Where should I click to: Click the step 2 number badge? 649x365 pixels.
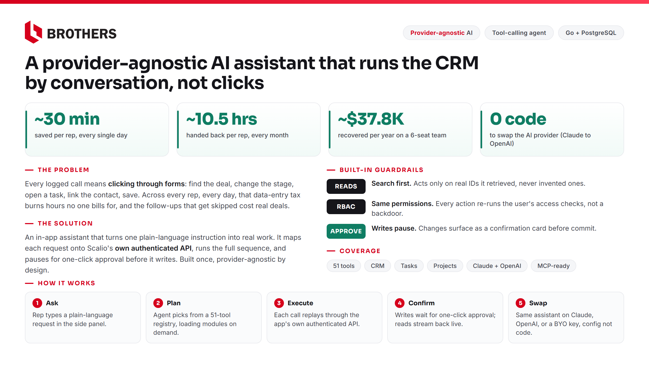coord(158,303)
